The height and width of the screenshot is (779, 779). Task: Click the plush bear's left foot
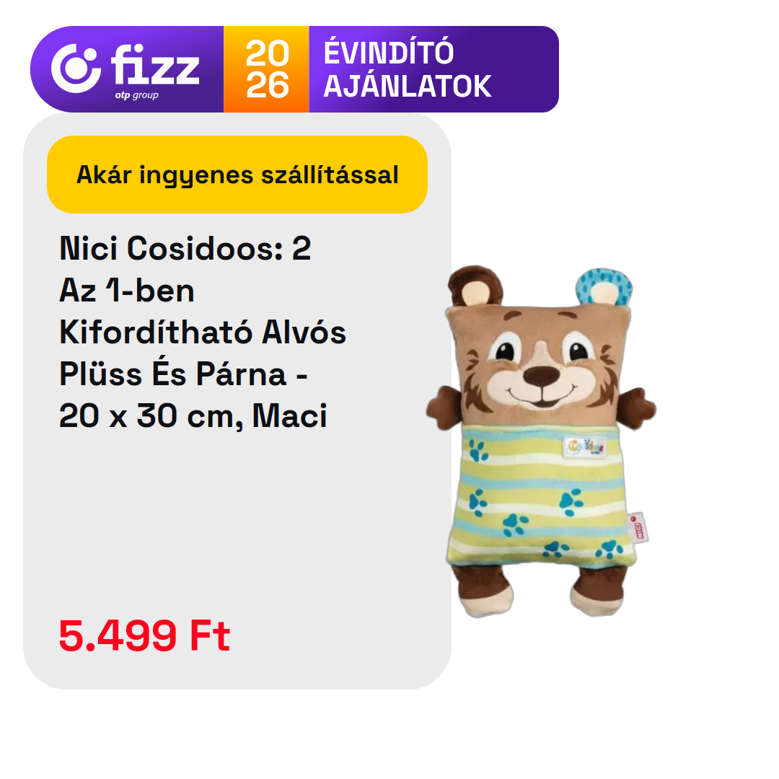pyautogui.click(x=485, y=591)
